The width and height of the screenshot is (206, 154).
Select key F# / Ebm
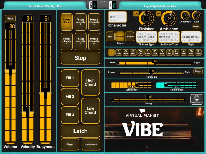162,52
